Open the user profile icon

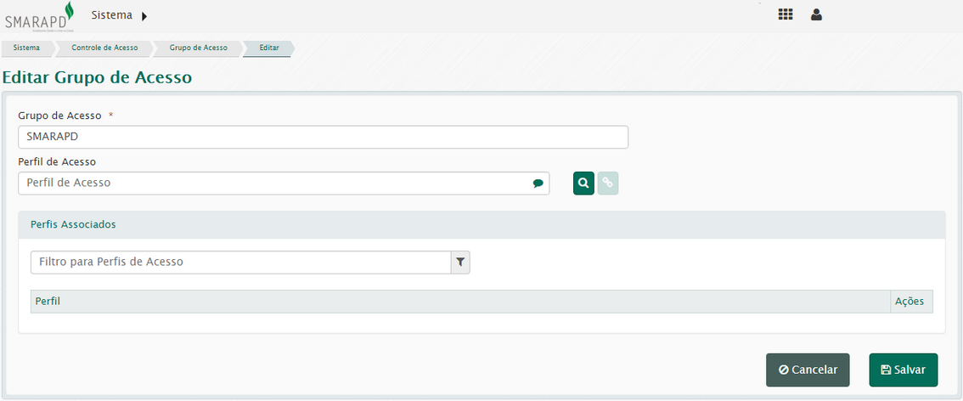tap(816, 14)
